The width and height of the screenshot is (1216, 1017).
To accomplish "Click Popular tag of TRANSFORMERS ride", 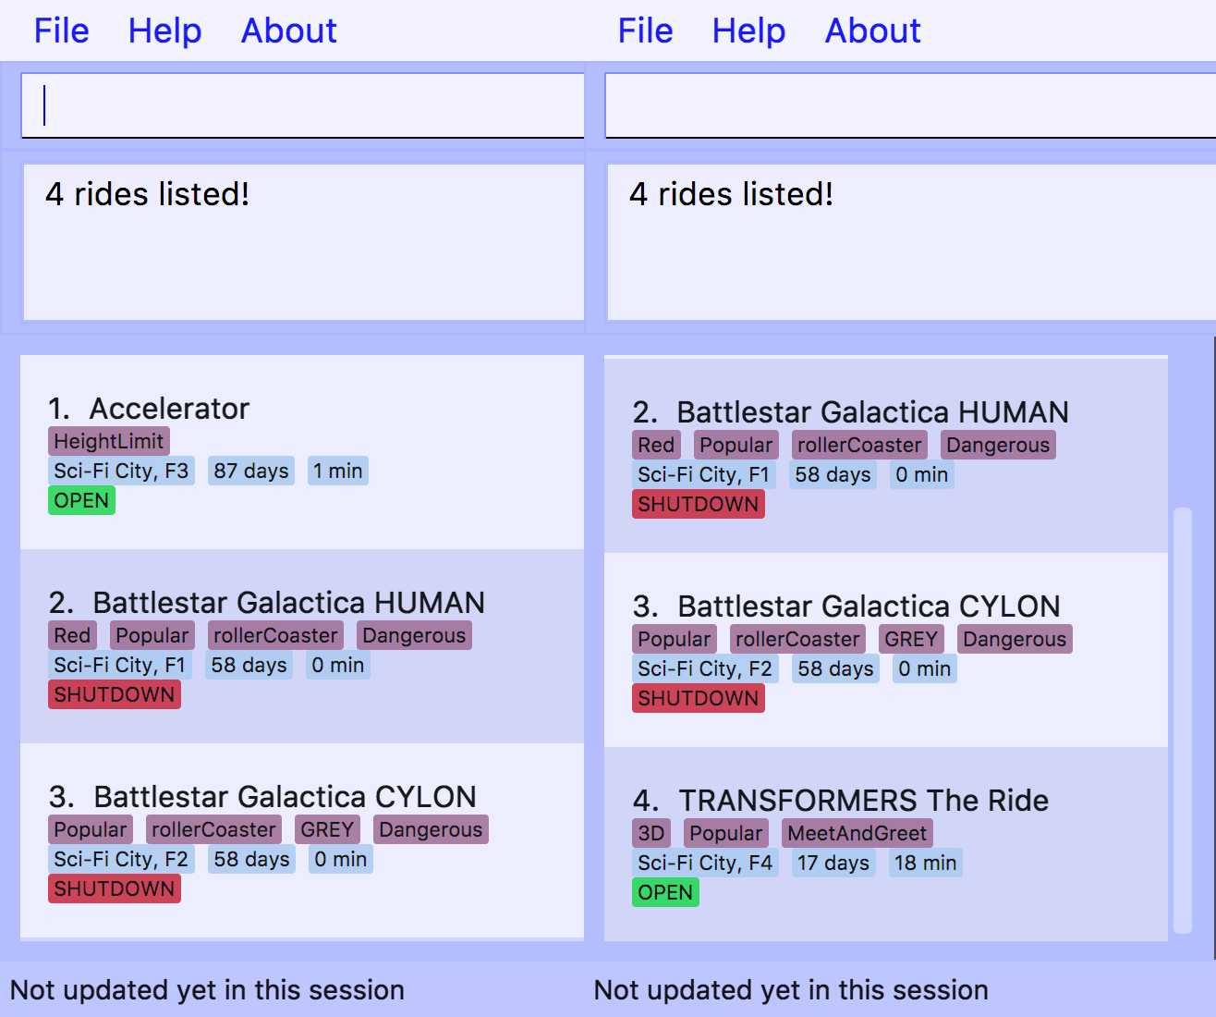I will click(x=726, y=833).
